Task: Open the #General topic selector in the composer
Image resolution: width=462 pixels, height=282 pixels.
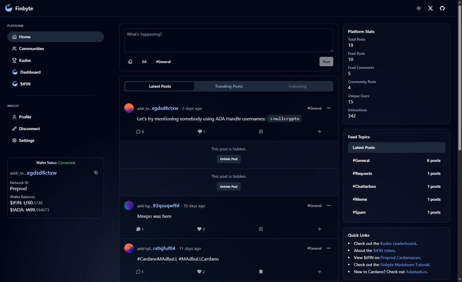Action: [163, 62]
